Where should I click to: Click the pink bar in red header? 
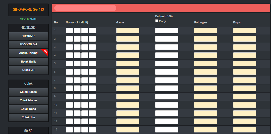[85, 8]
